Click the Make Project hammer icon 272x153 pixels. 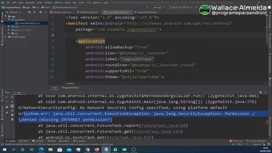147,8
